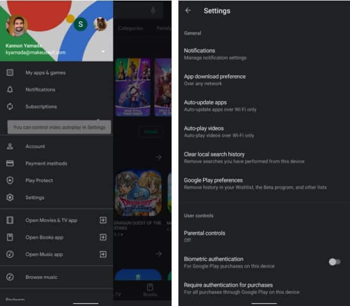Tap the green Install button
The width and height of the screenshot is (350, 306).
[x=151, y=132]
